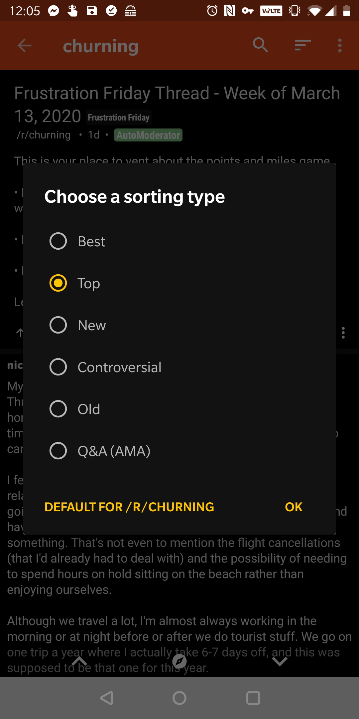Screen dimensions: 359x719
Task: Tap the sort icon in the toolbar
Action: tap(301, 46)
